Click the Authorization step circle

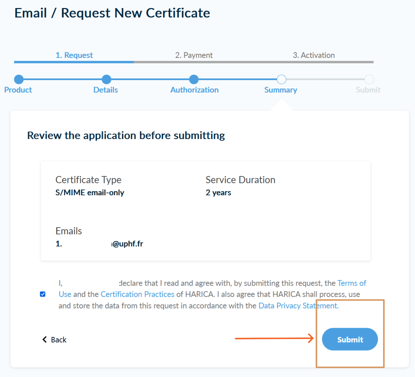[x=194, y=79]
